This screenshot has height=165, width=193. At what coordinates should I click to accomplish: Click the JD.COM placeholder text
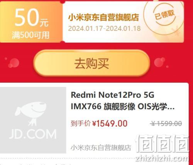click(x=33, y=134)
